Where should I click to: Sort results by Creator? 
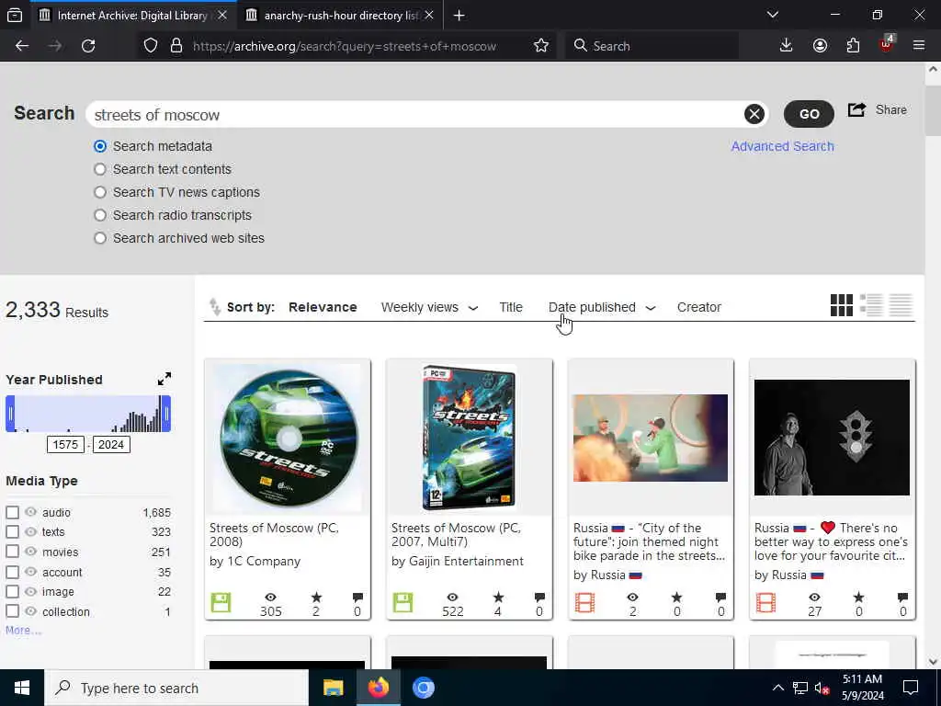click(699, 307)
